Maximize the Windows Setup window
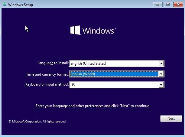This screenshot has width=185, height=137. [x=168, y=5]
